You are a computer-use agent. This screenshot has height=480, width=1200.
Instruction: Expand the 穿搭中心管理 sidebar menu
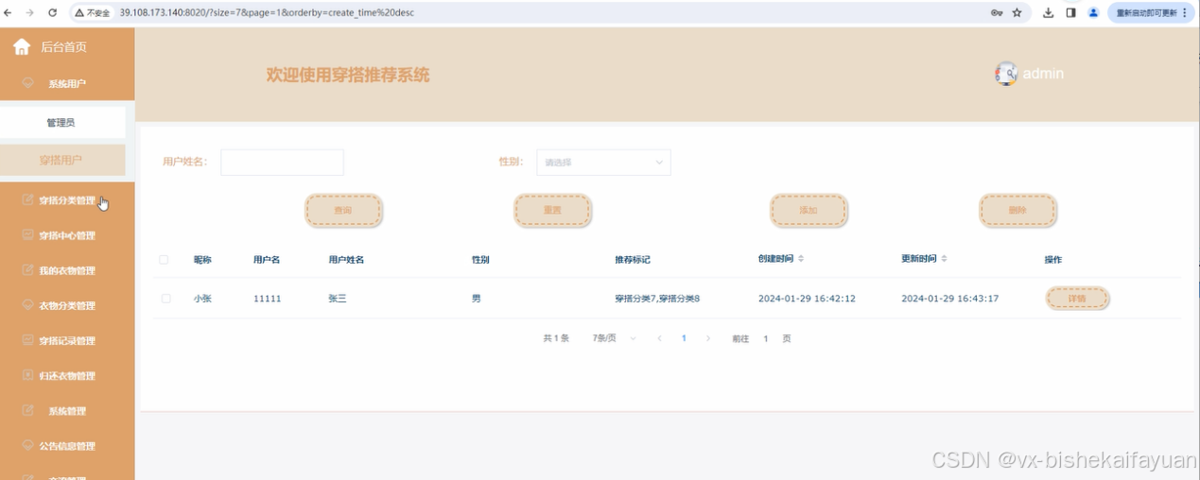click(67, 235)
